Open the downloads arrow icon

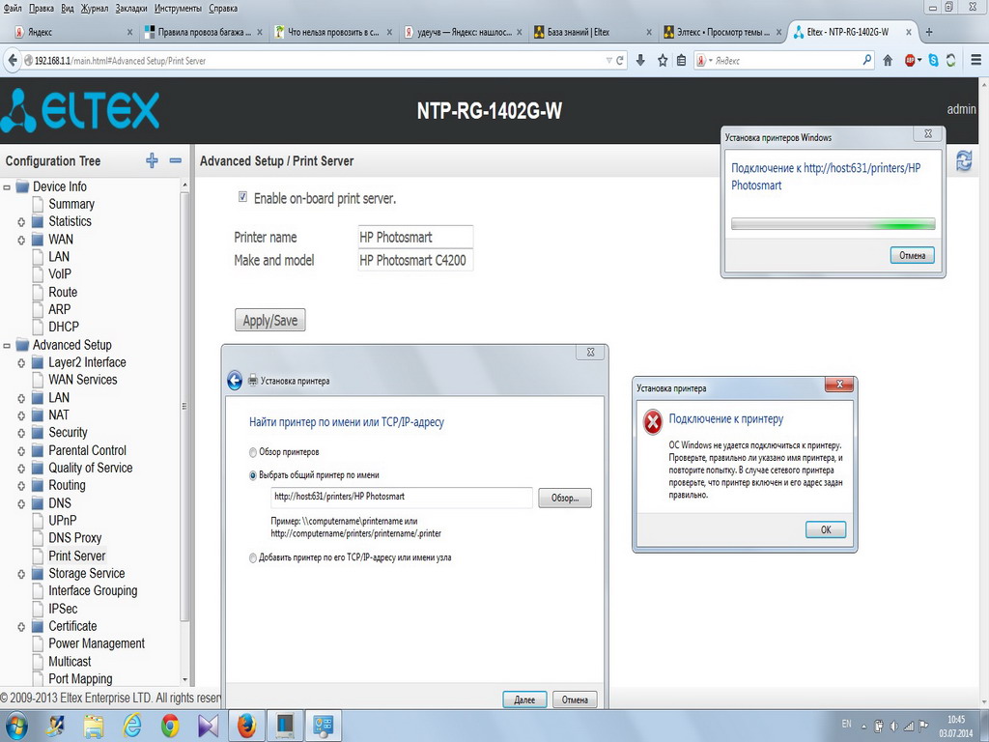tap(640, 60)
